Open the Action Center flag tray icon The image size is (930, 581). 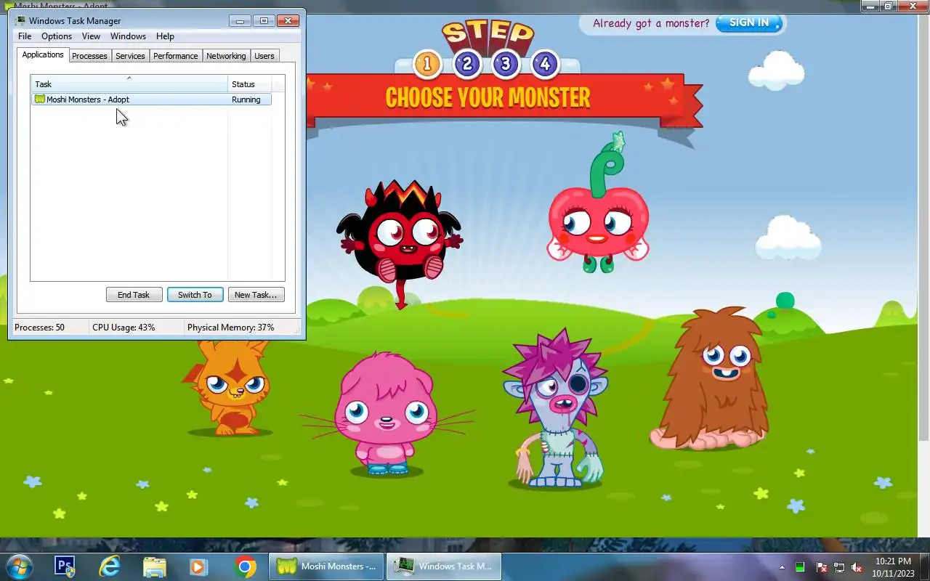[x=822, y=567]
